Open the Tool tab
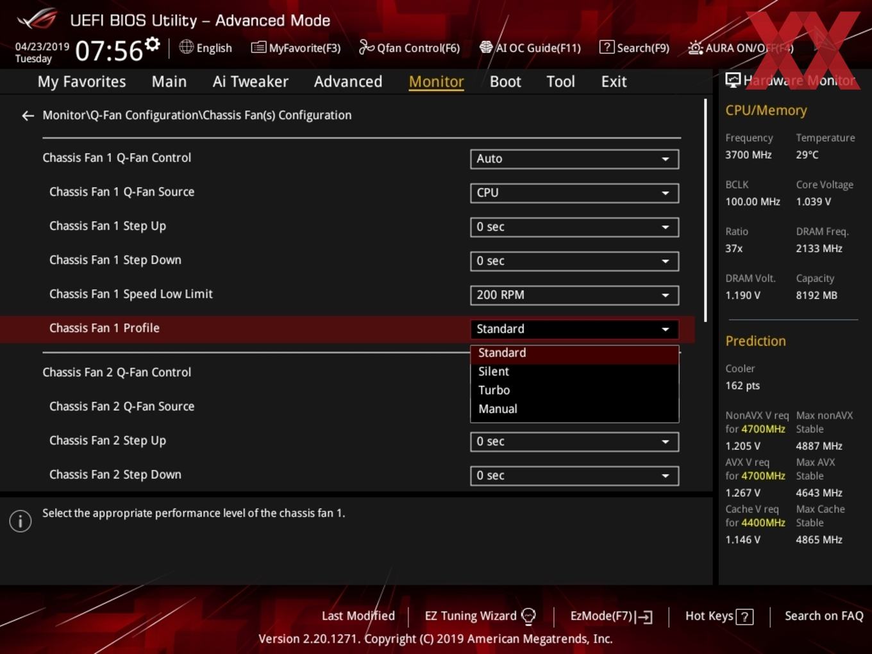This screenshot has width=872, height=654. coord(560,81)
